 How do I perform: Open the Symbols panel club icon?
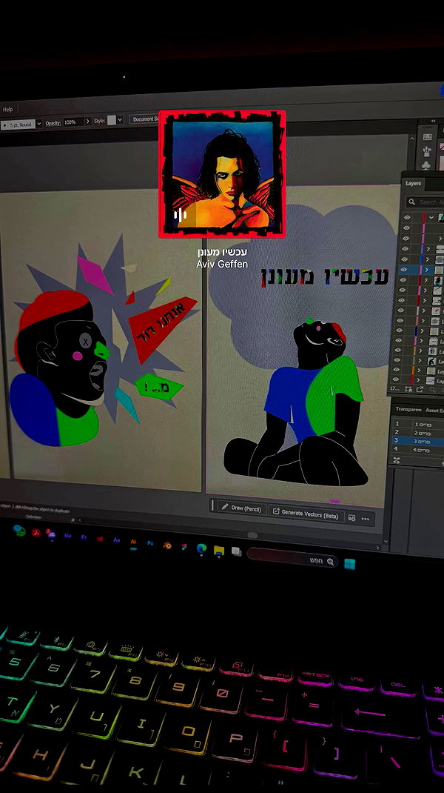[425, 165]
